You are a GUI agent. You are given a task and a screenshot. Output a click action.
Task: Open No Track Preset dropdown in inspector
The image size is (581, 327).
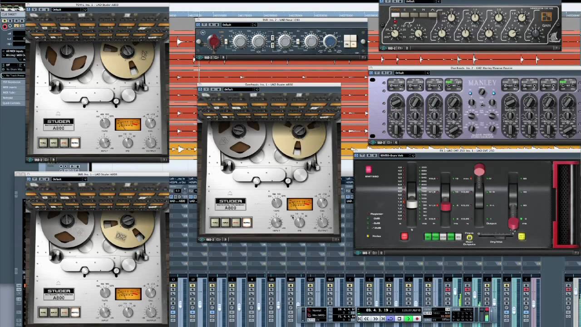pyautogui.click(x=14, y=75)
